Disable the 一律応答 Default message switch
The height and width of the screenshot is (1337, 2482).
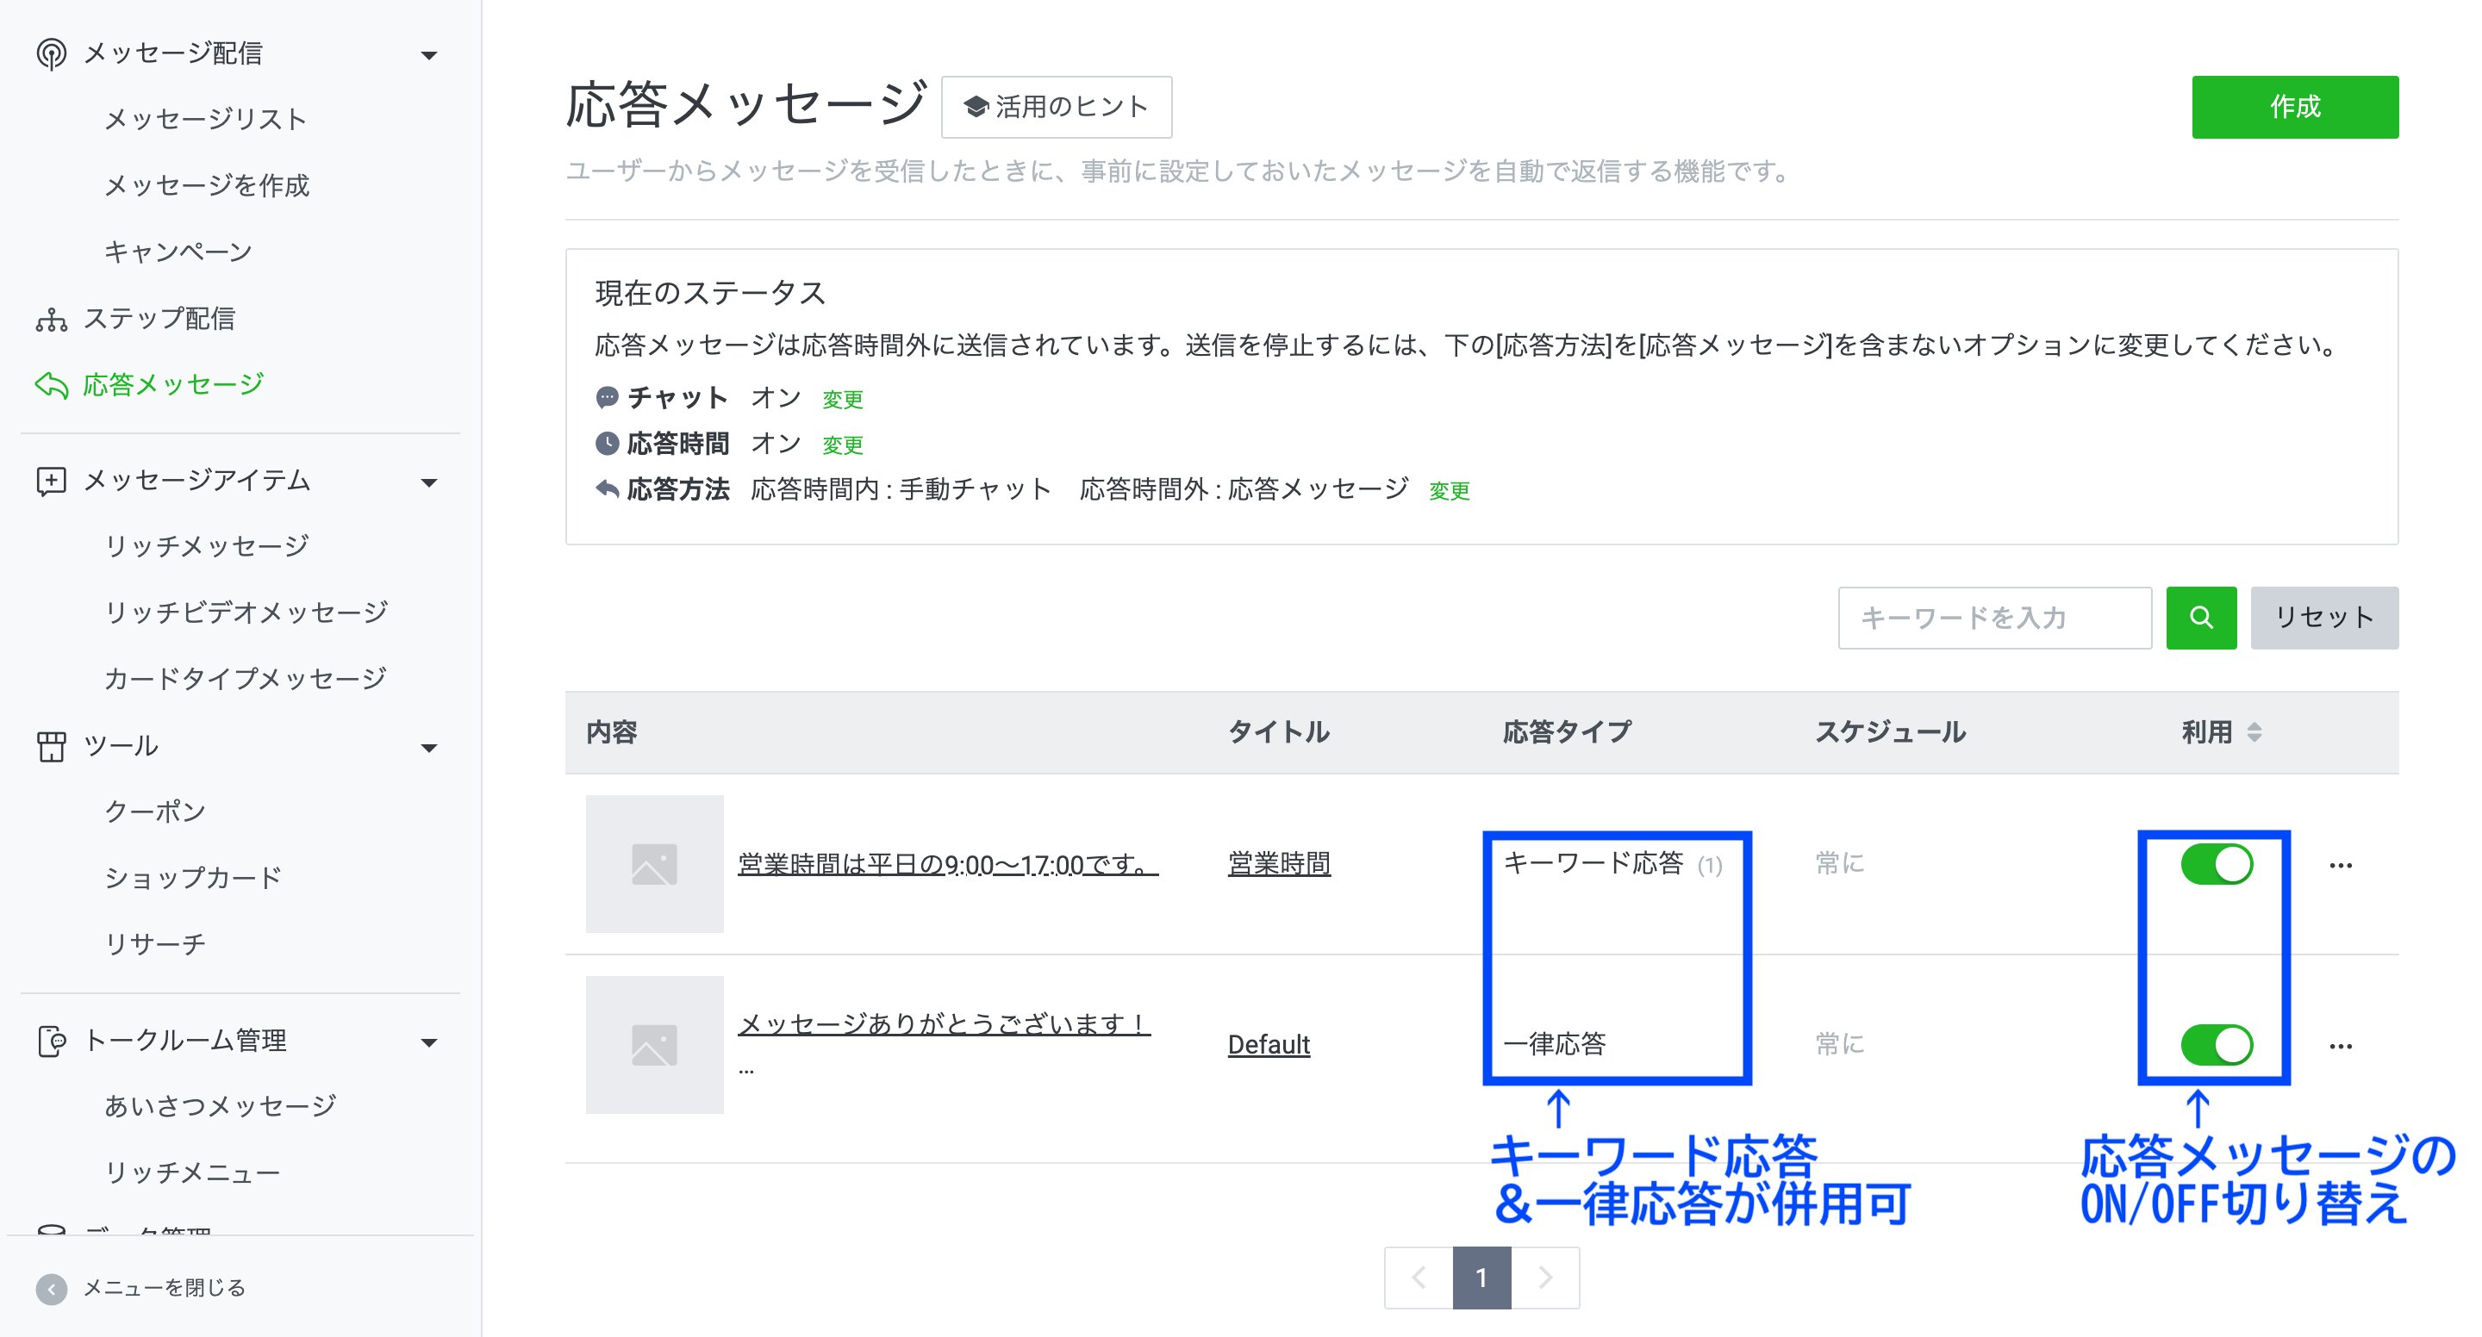[2216, 1045]
